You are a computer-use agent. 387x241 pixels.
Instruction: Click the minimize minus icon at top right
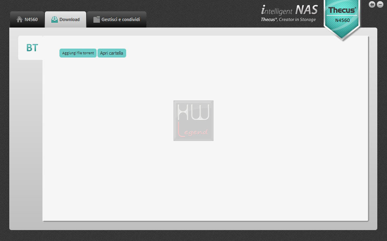380,4
